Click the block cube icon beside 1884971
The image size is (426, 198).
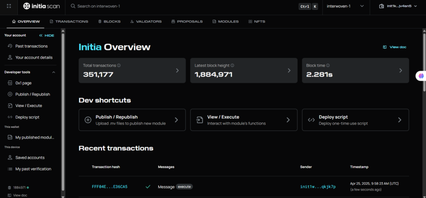click(x=10, y=188)
